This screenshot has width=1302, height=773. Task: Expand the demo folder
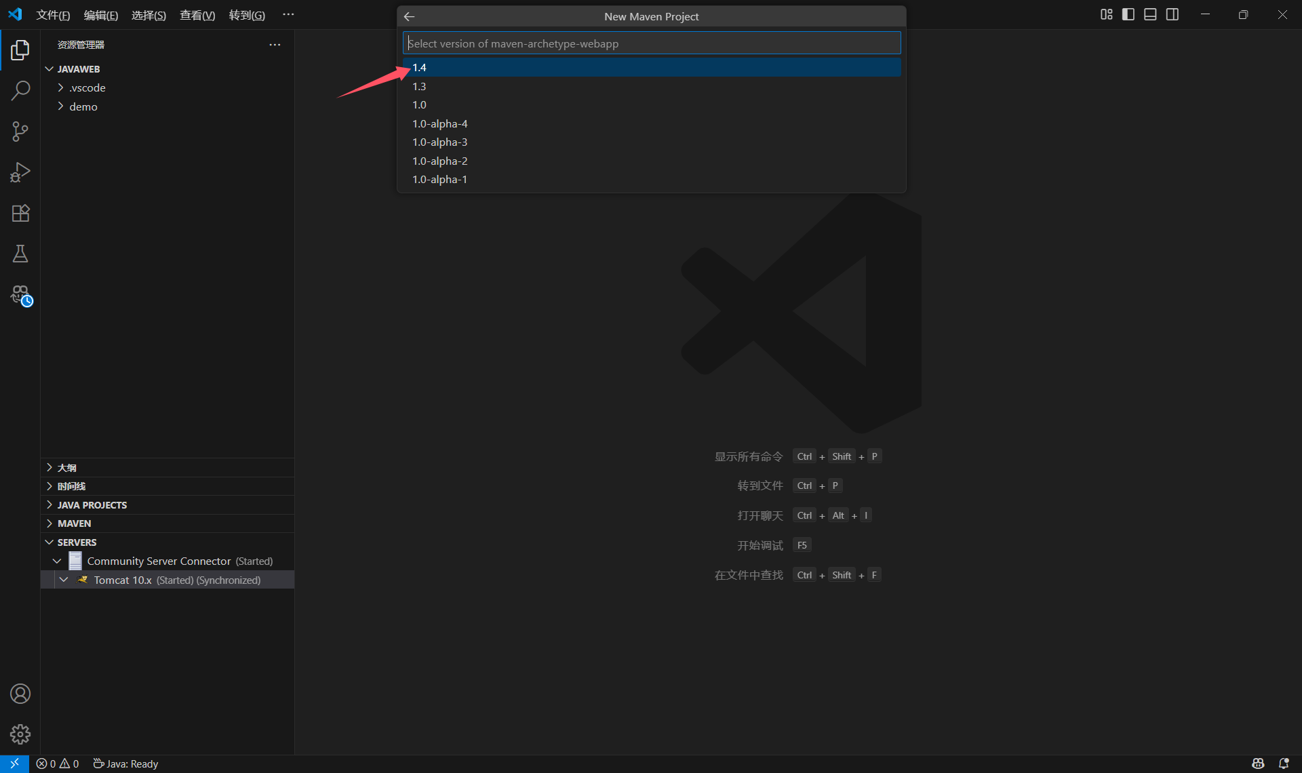click(83, 106)
